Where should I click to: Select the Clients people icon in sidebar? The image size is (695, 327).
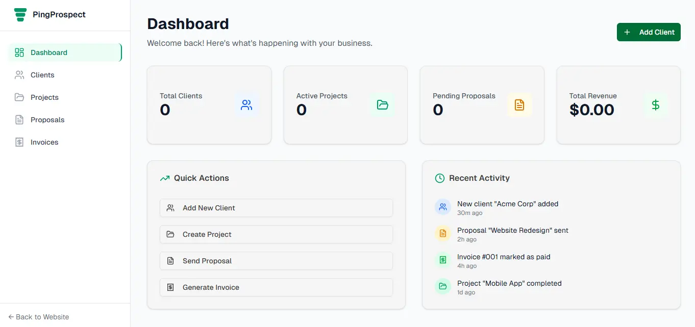tap(19, 74)
